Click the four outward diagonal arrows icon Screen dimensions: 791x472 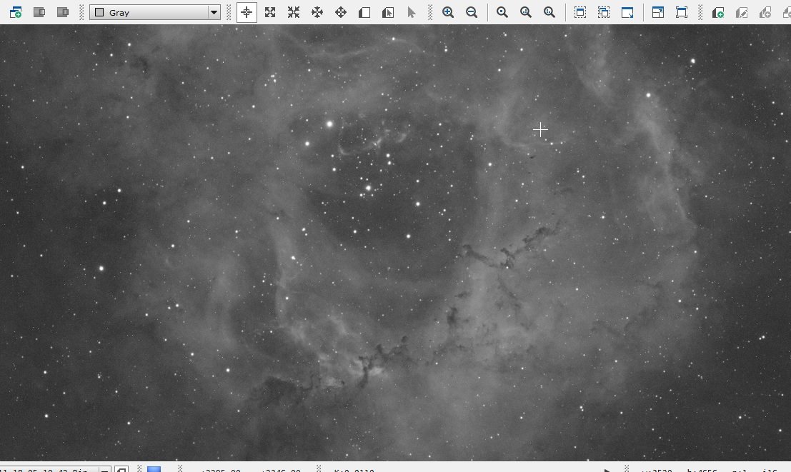point(270,12)
